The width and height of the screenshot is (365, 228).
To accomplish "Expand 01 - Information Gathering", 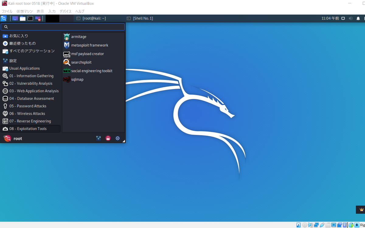I will (x=31, y=76).
